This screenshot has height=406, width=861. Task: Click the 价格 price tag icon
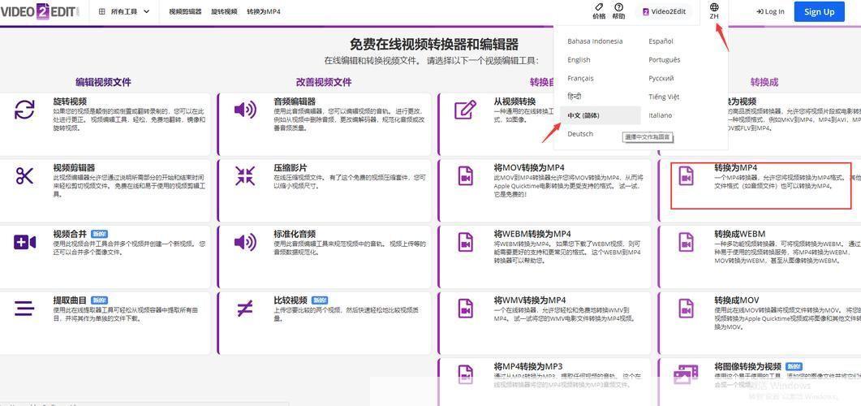click(x=599, y=7)
